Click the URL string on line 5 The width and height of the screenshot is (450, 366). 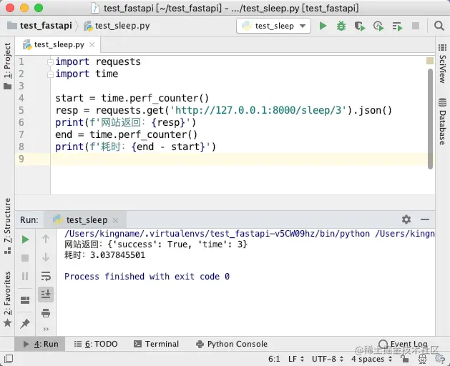pyautogui.click(x=258, y=110)
